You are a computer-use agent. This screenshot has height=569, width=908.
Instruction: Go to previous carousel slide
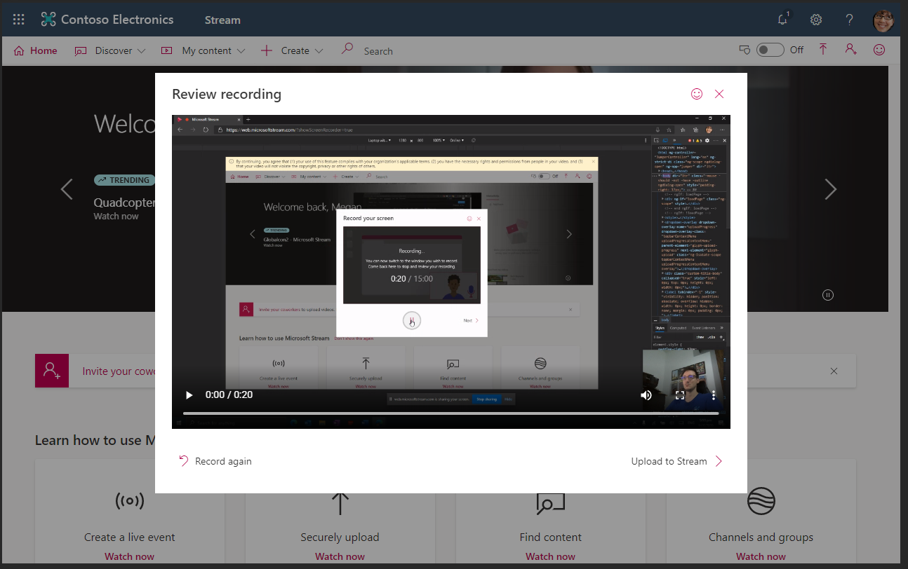coord(67,189)
